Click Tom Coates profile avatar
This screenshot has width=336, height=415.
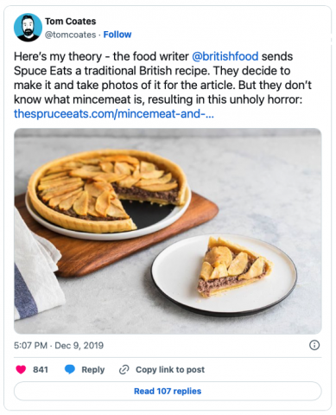click(28, 28)
